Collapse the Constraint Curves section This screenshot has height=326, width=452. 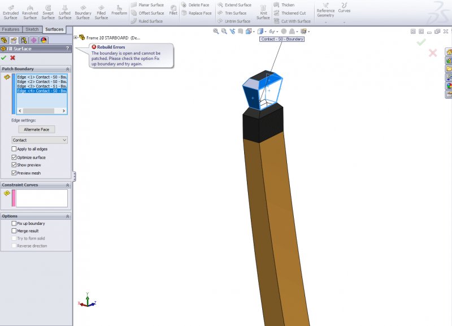point(67,185)
